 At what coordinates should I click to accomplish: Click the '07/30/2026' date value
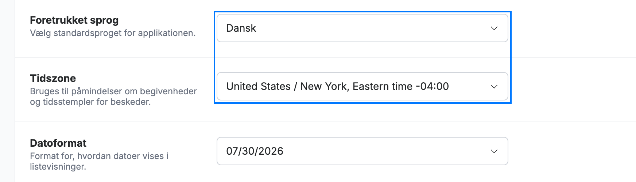(255, 151)
